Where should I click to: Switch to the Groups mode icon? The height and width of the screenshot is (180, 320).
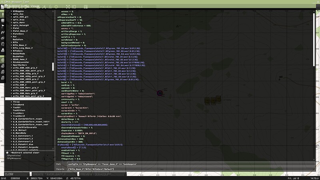click(3, 19)
